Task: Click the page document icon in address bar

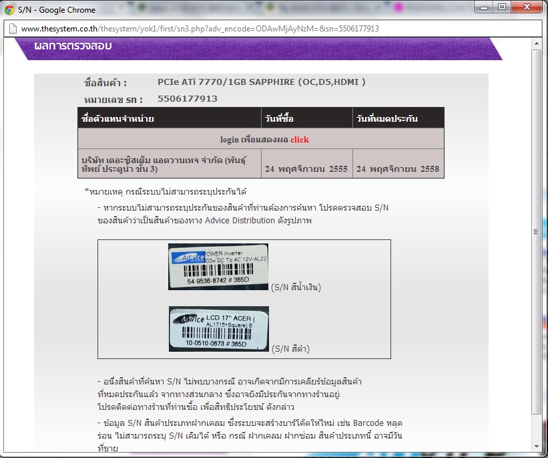Action: pyautogui.click(x=13, y=28)
